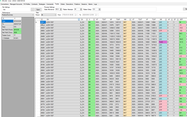The width and height of the screenshot is (187, 117).
Task: Switch to the Orders tab
Action: tap(62, 4)
